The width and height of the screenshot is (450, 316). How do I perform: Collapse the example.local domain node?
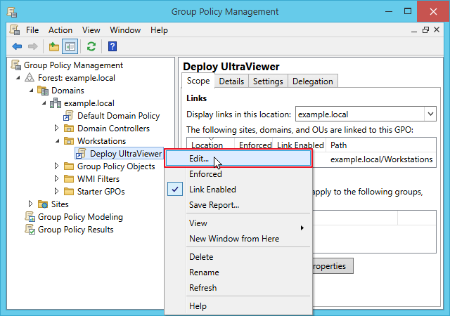click(x=44, y=103)
